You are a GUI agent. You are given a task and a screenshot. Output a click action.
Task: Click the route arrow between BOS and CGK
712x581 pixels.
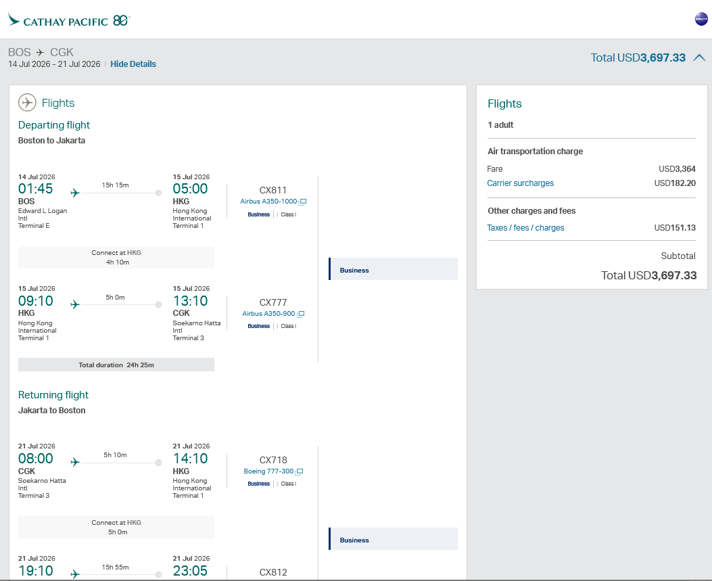pyautogui.click(x=41, y=52)
